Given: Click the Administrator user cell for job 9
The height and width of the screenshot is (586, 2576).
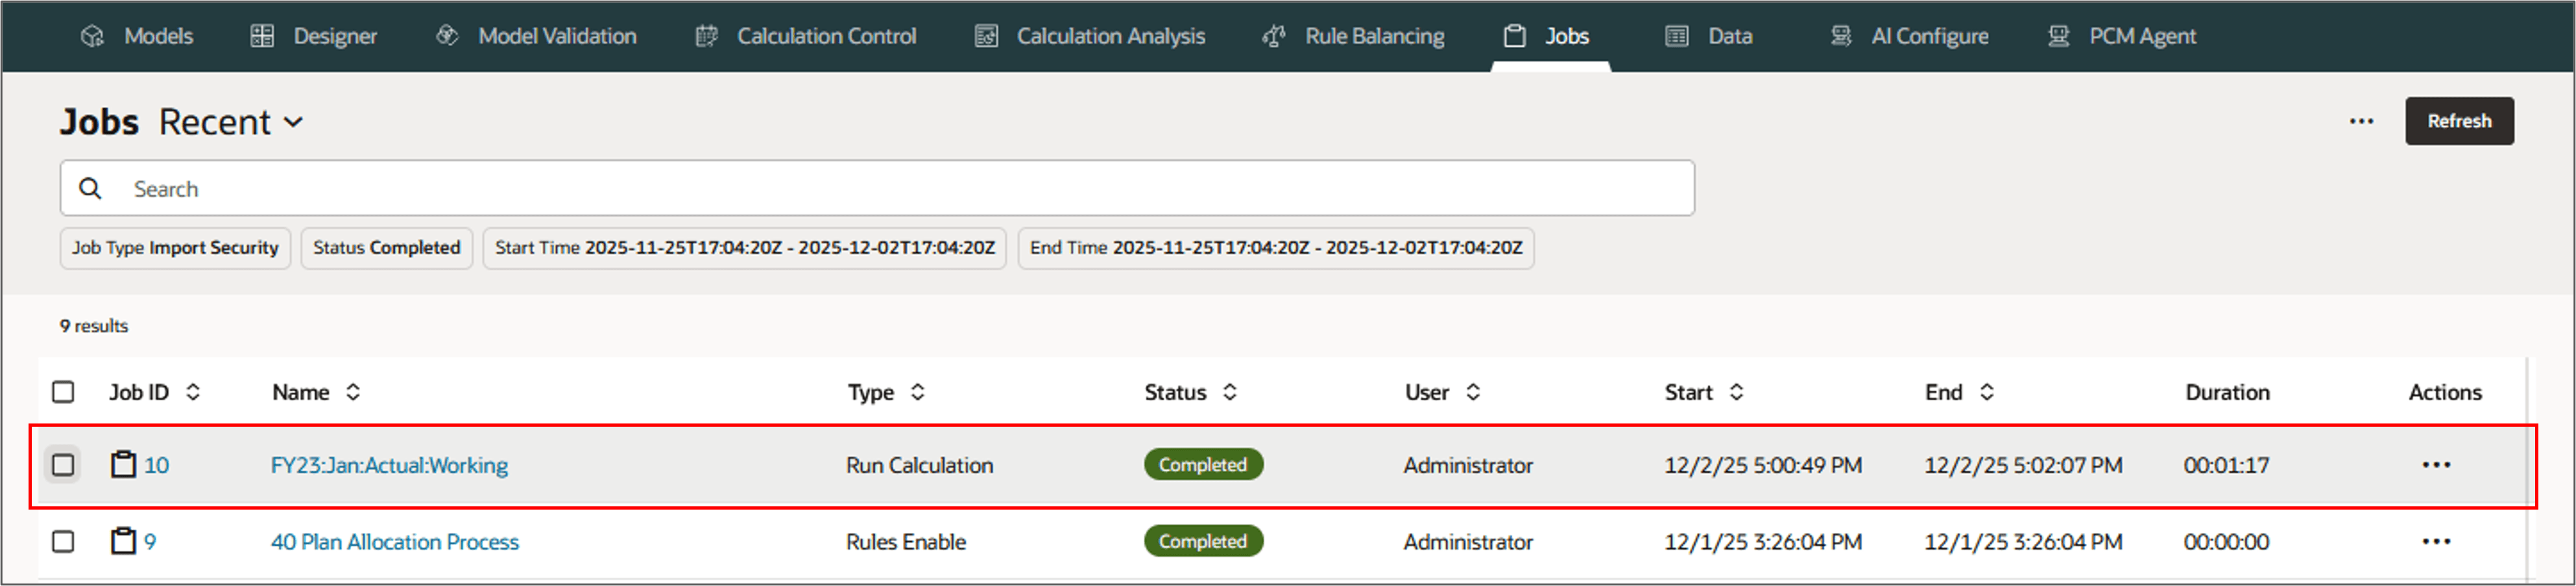Looking at the screenshot, I should pos(1468,542).
